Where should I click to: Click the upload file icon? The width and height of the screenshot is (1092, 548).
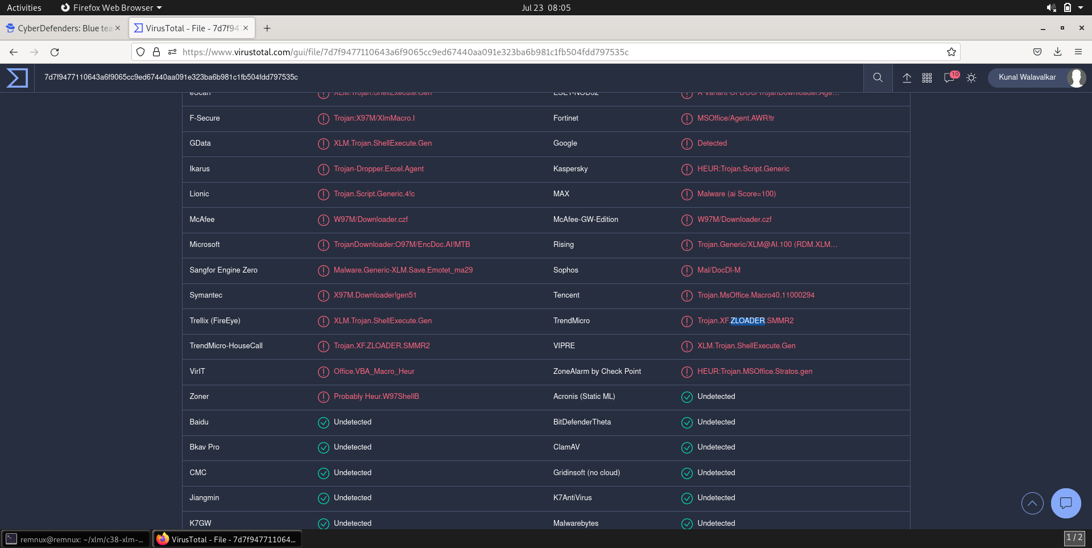907,78
